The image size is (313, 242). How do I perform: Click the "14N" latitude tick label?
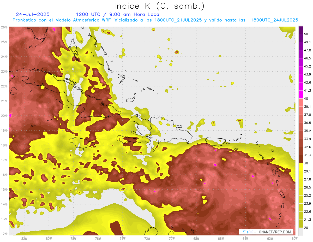pos(4,204)
